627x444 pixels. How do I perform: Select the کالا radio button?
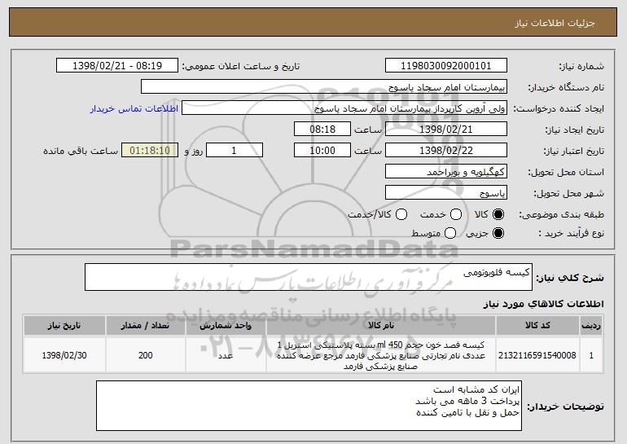[x=498, y=215]
